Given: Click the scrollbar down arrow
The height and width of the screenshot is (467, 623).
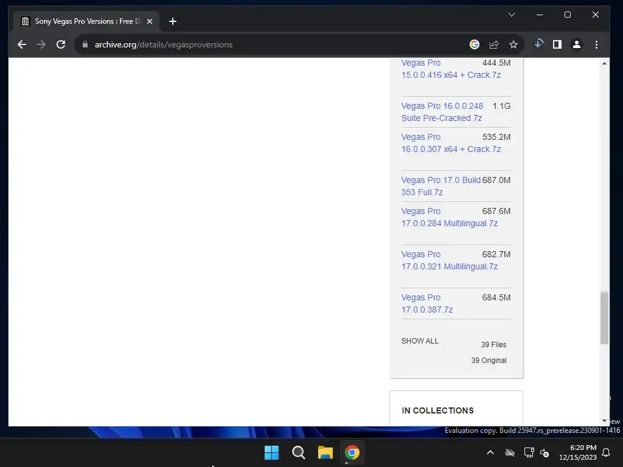Looking at the screenshot, I should pyautogui.click(x=604, y=421).
